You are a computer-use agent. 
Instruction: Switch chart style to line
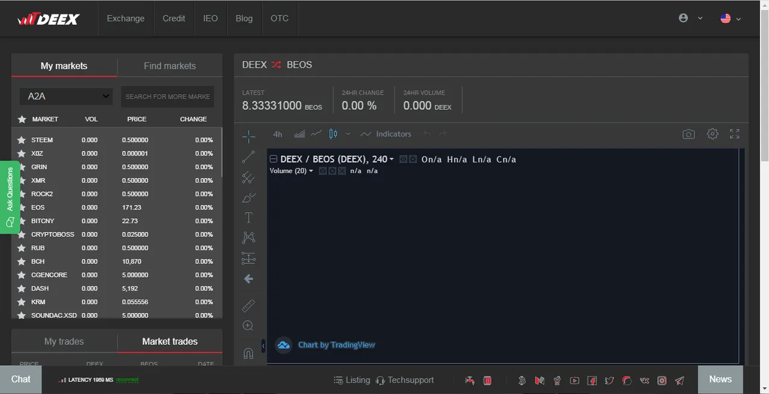(x=316, y=134)
